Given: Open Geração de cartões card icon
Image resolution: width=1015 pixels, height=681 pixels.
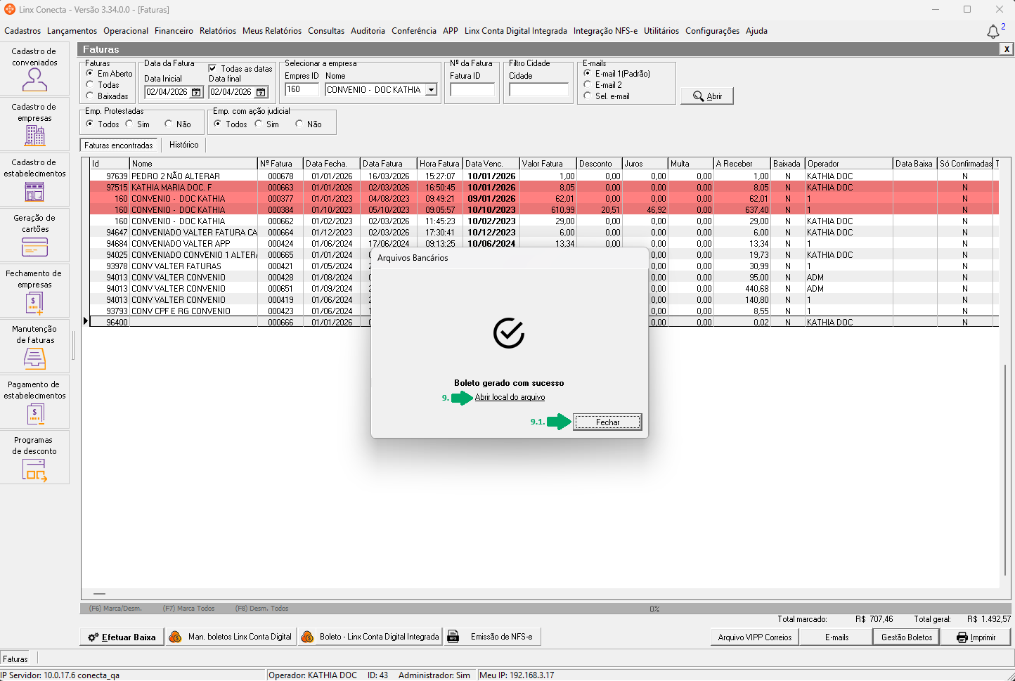Looking at the screenshot, I should pyautogui.click(x=34, y=247).
